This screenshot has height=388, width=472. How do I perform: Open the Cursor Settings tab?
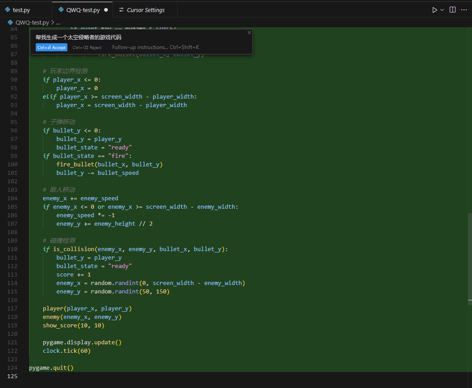[145, 10]
